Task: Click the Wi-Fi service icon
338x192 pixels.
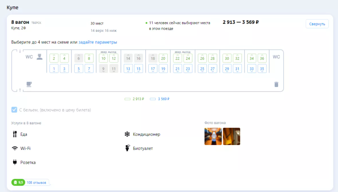Action: tap(15, 148)
